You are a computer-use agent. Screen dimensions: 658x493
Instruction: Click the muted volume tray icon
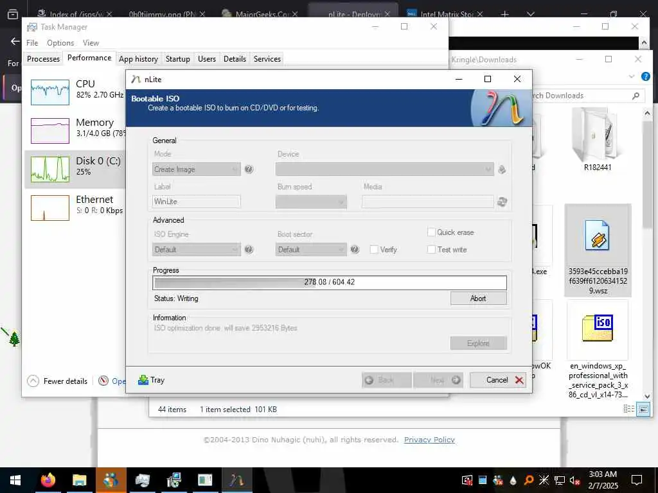(x=575, y=480)
